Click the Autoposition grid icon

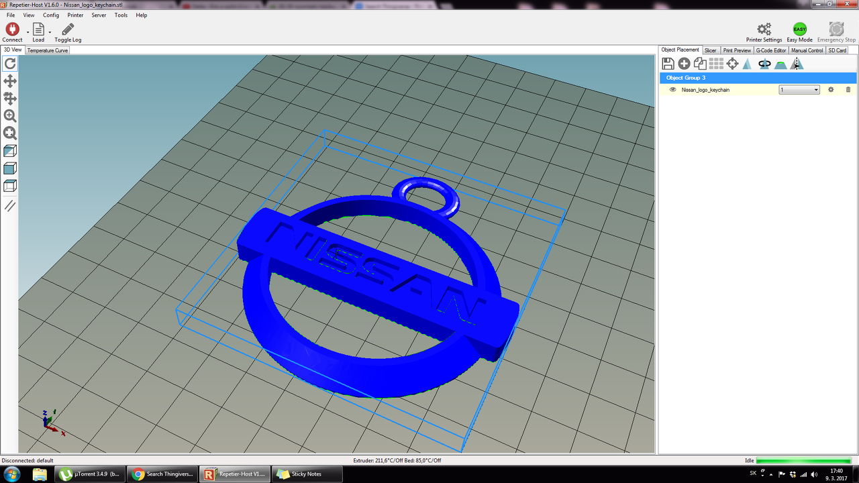[716, 64]
